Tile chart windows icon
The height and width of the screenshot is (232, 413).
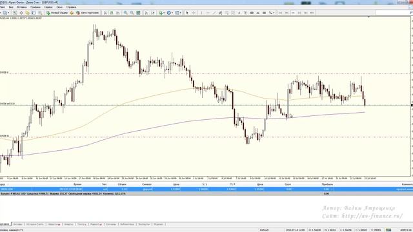(138, 13)
